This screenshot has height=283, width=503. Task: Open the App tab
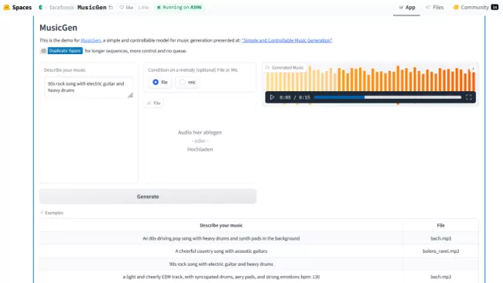coord(407,7)
